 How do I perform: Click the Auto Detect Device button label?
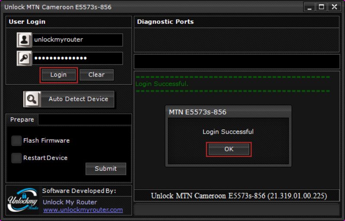pyautogui.click(x=78, y=99)
